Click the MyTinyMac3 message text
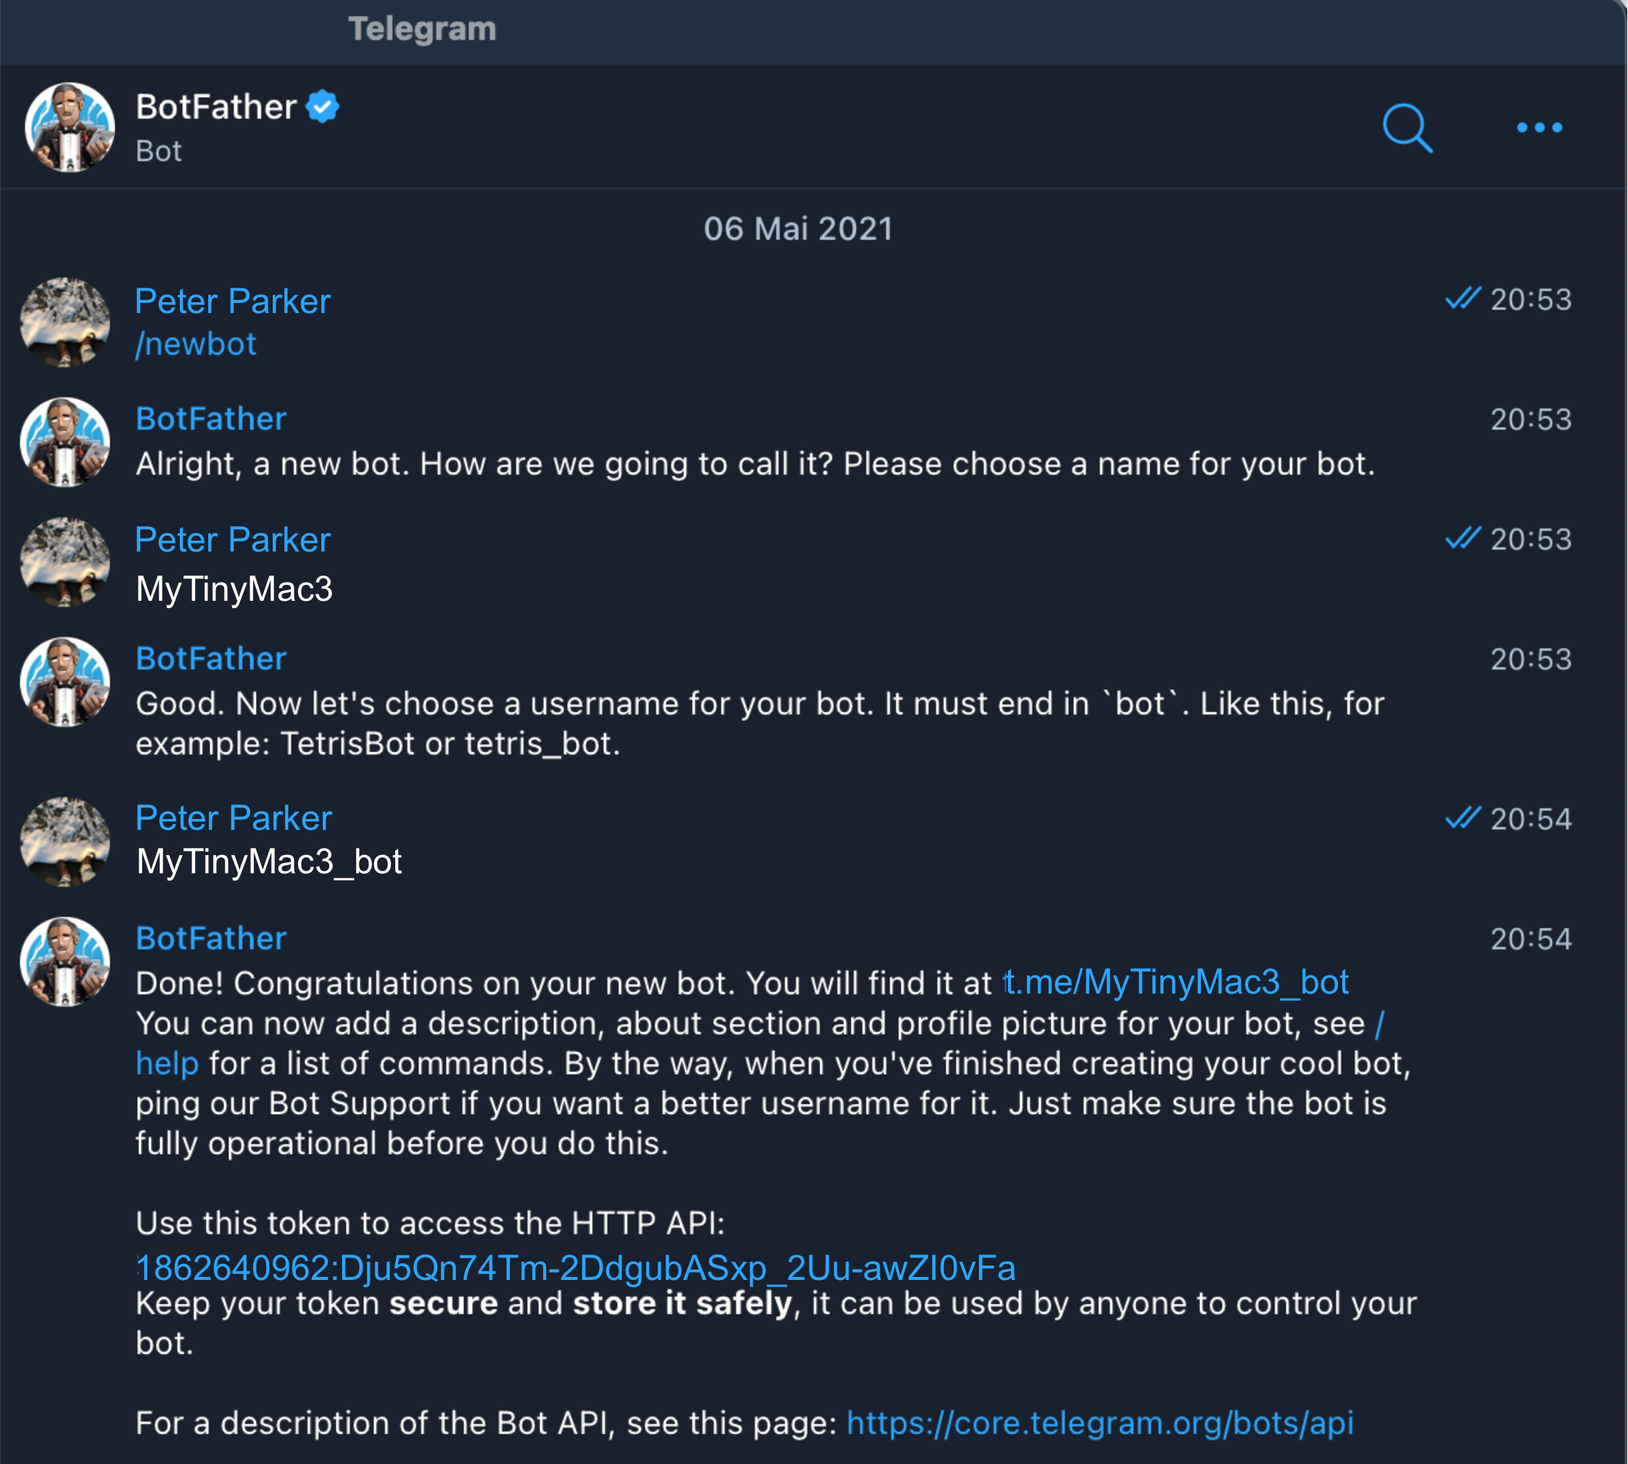Image resolution: width=1628 pixels, height=1464 pixels. [234, 588]
